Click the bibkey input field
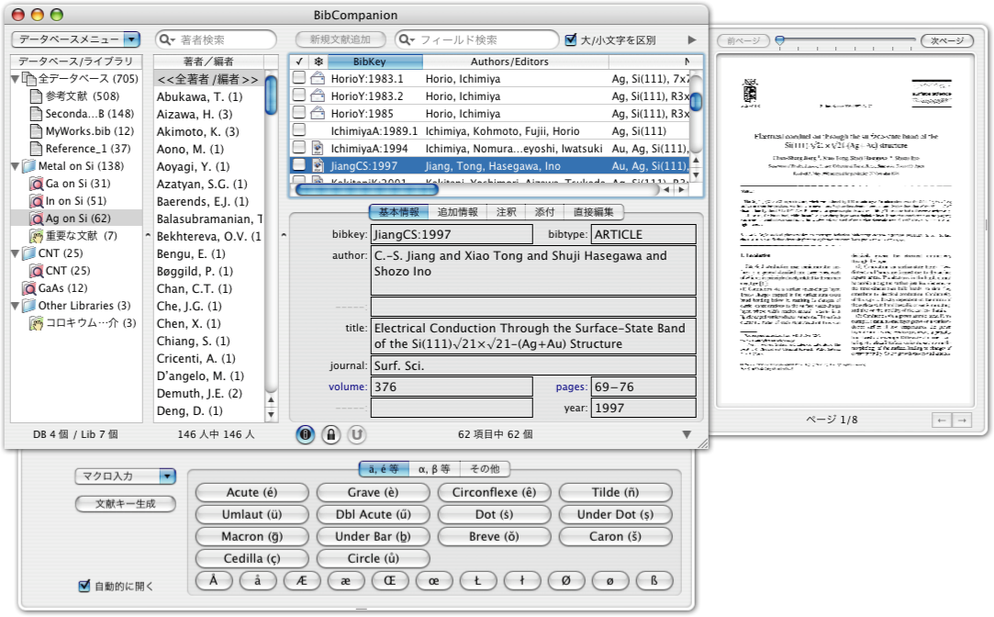Image resolution: width=994 pixels, height=617 pixels. pyautogui.click(x=452, y=235)
